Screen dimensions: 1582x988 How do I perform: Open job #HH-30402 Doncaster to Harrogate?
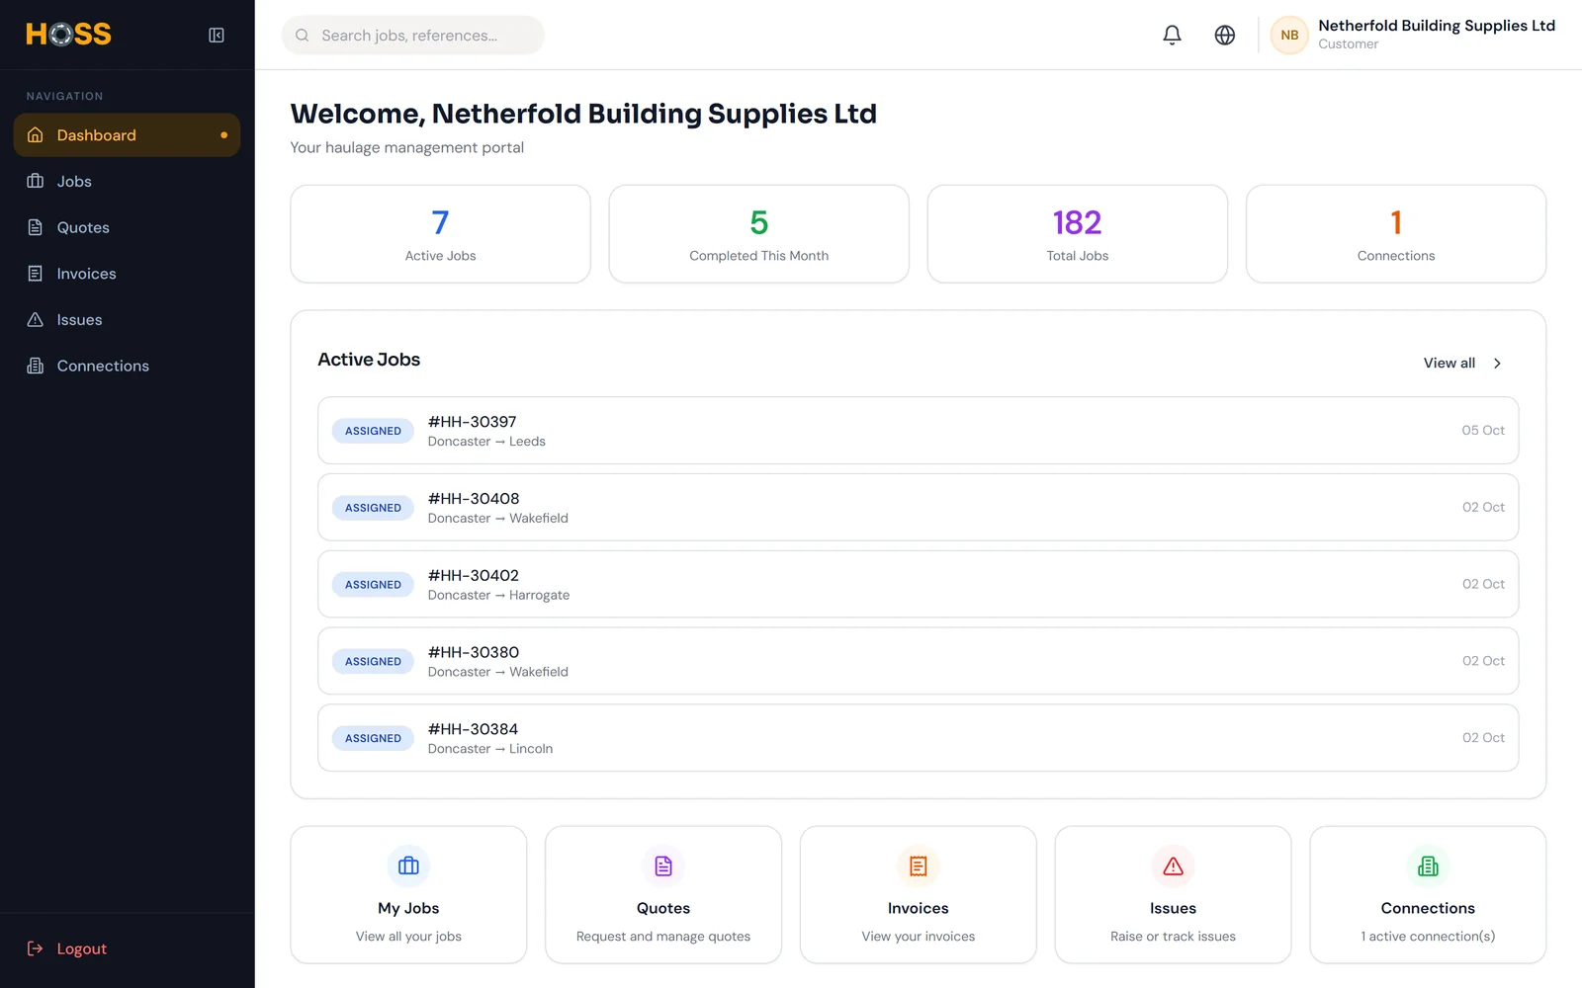(x=918, y=585)
